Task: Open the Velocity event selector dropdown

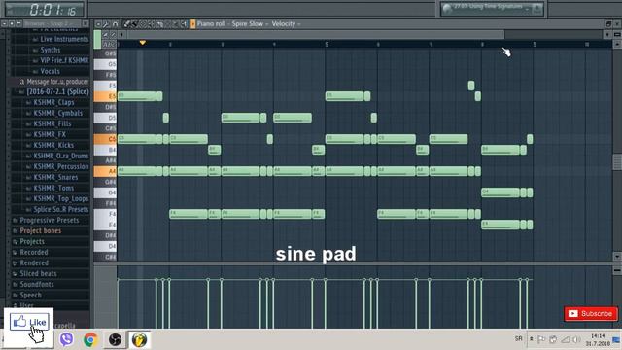Action: 286,23
